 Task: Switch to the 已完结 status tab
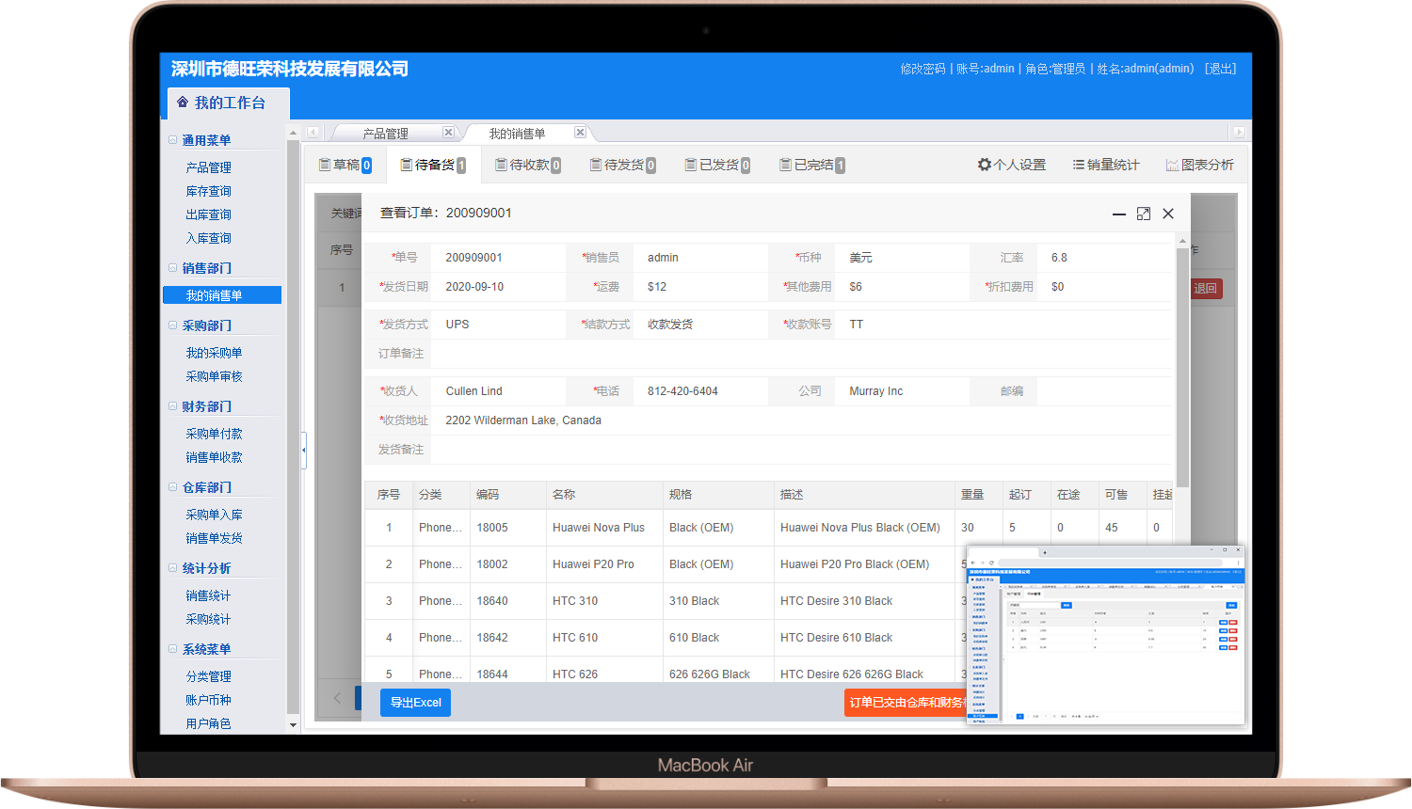click(811, 165)
